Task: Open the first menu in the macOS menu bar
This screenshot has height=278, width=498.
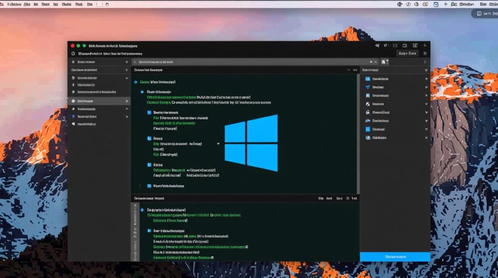Action: coord(14,4)
